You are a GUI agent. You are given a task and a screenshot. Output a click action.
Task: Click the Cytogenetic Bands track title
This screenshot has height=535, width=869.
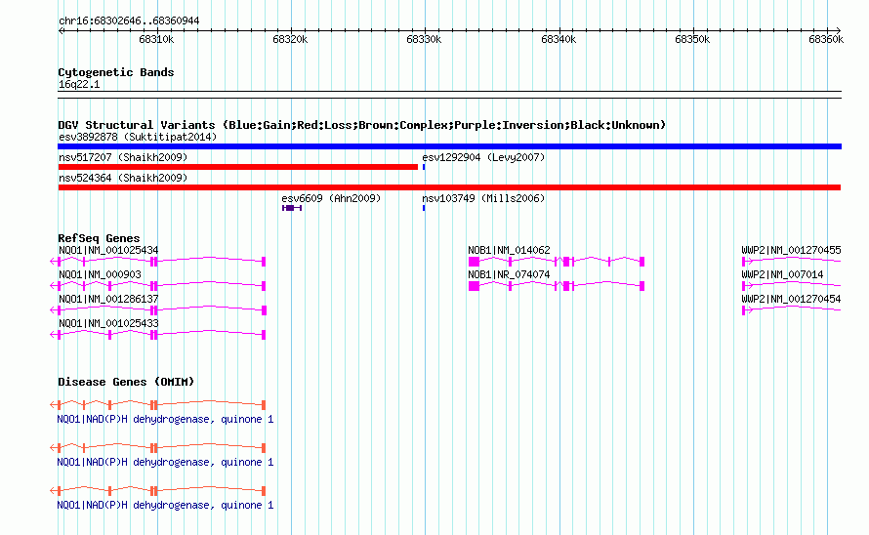pyautogui.click(x=116, y=72)
